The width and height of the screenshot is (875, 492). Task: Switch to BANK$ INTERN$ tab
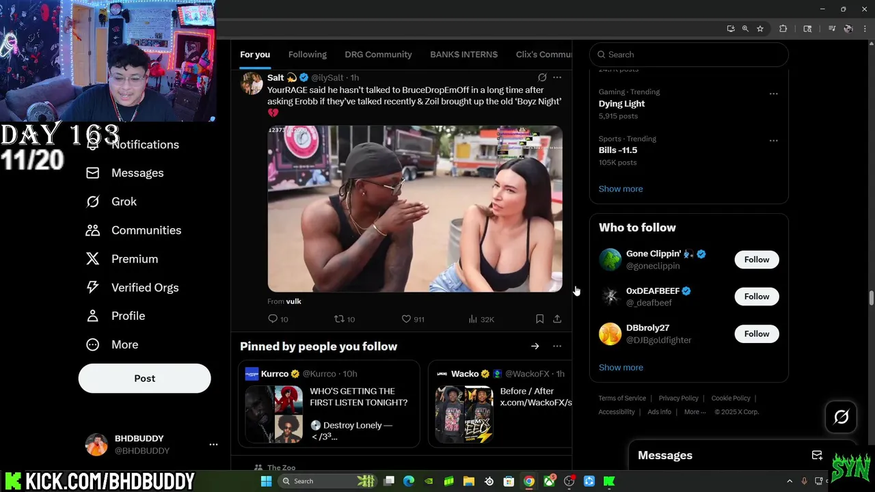coord(463,55)
